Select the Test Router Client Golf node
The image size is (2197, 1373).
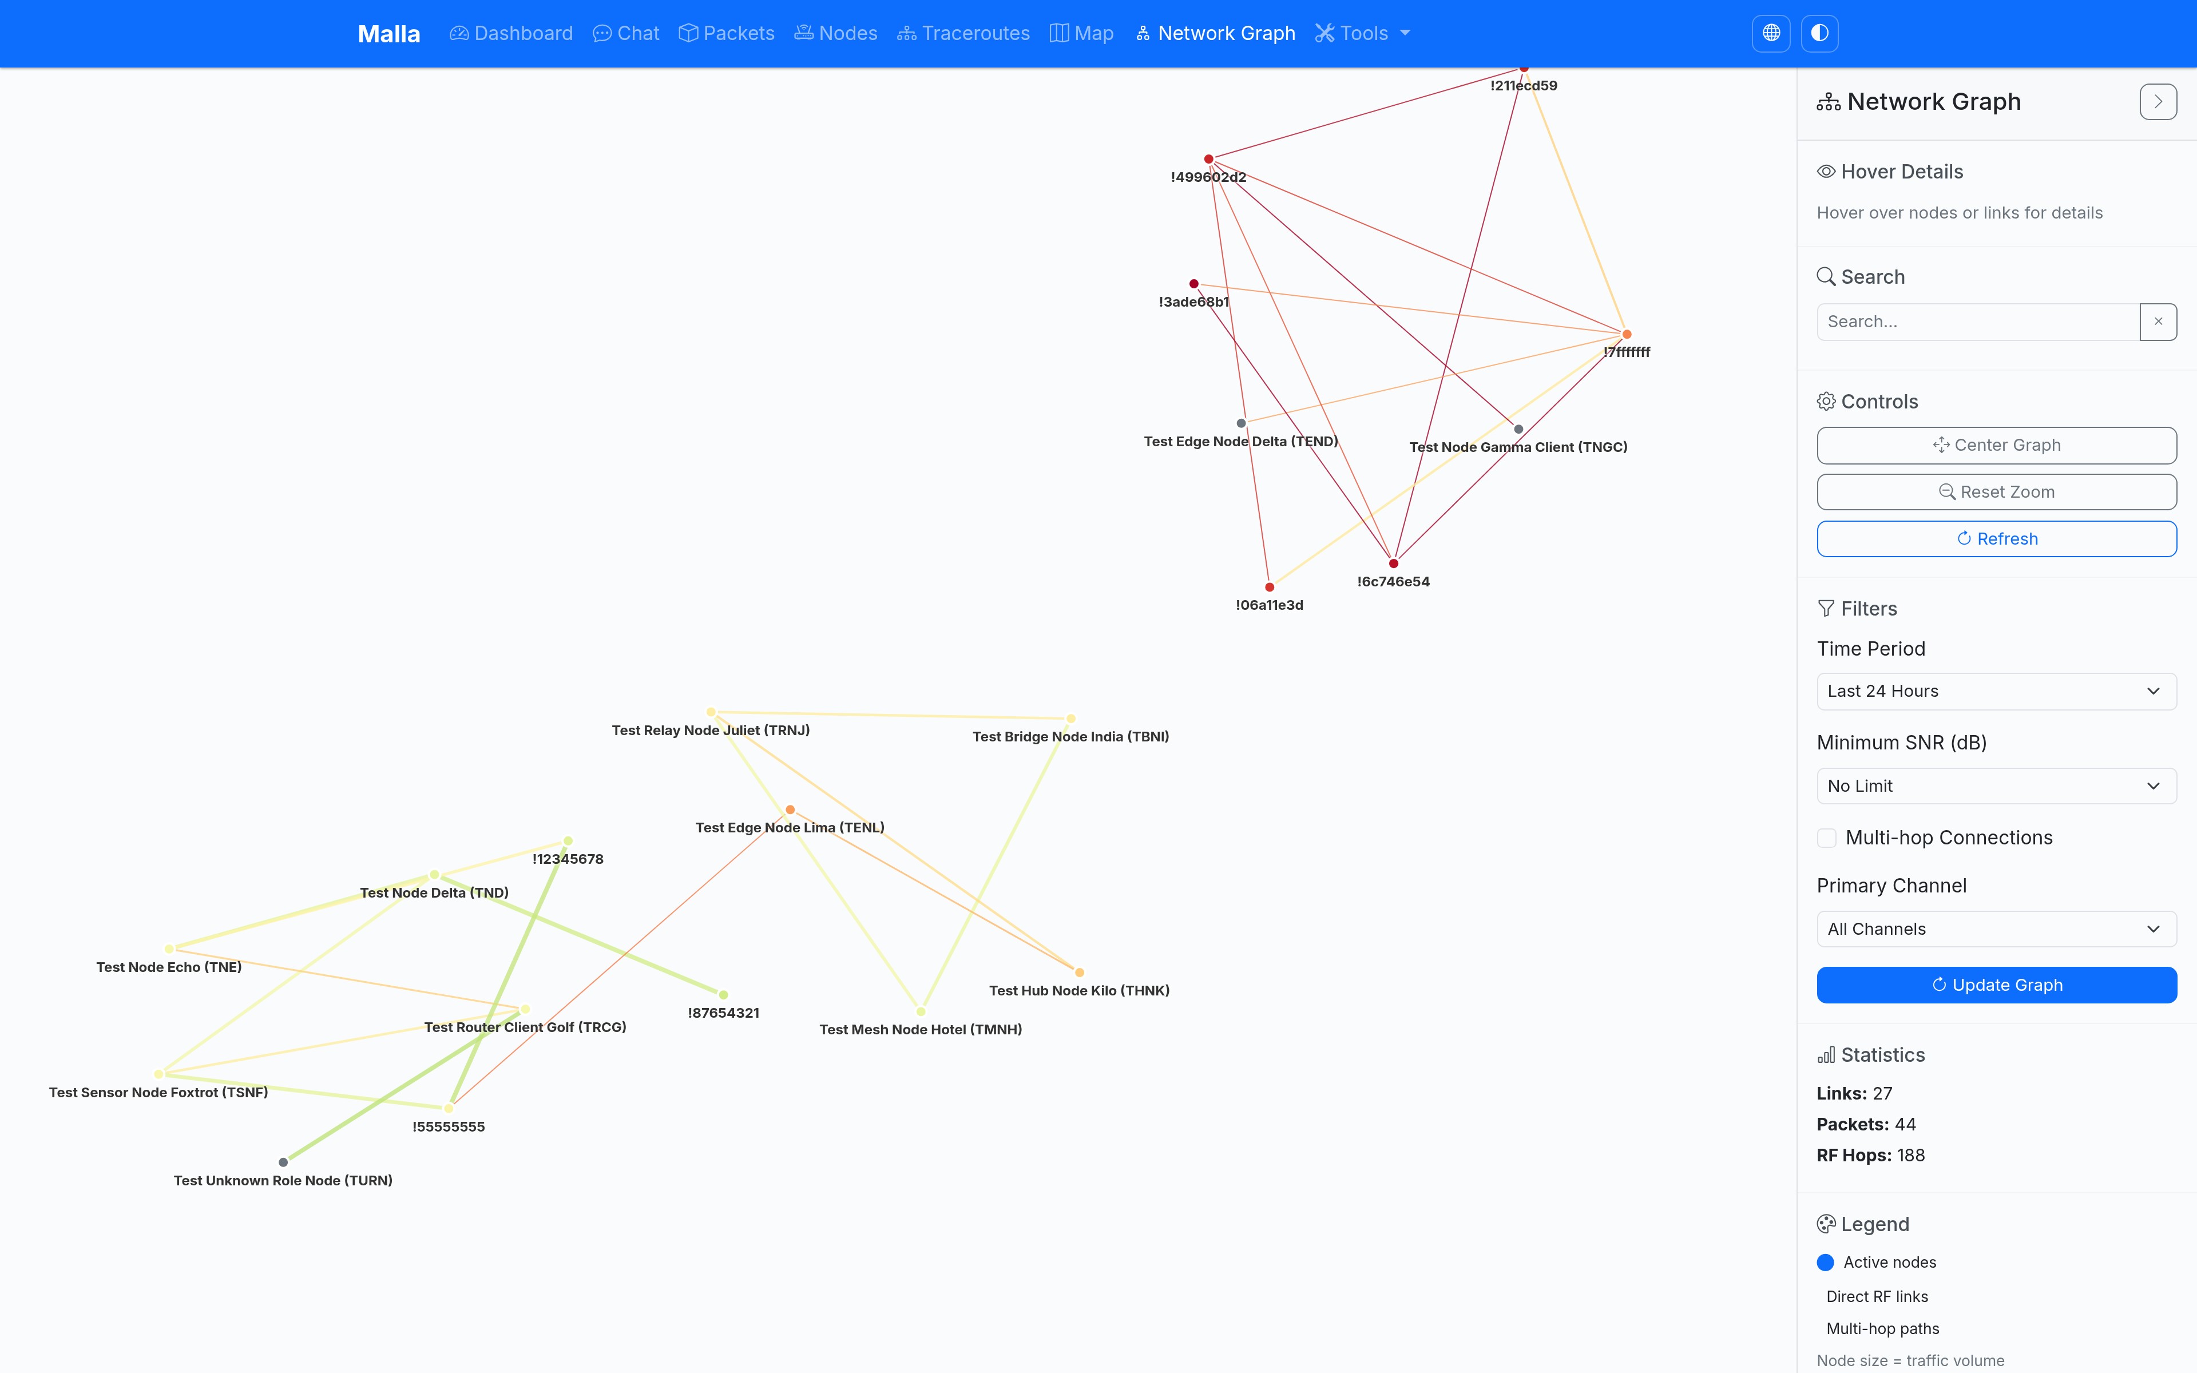(525, 1009)
